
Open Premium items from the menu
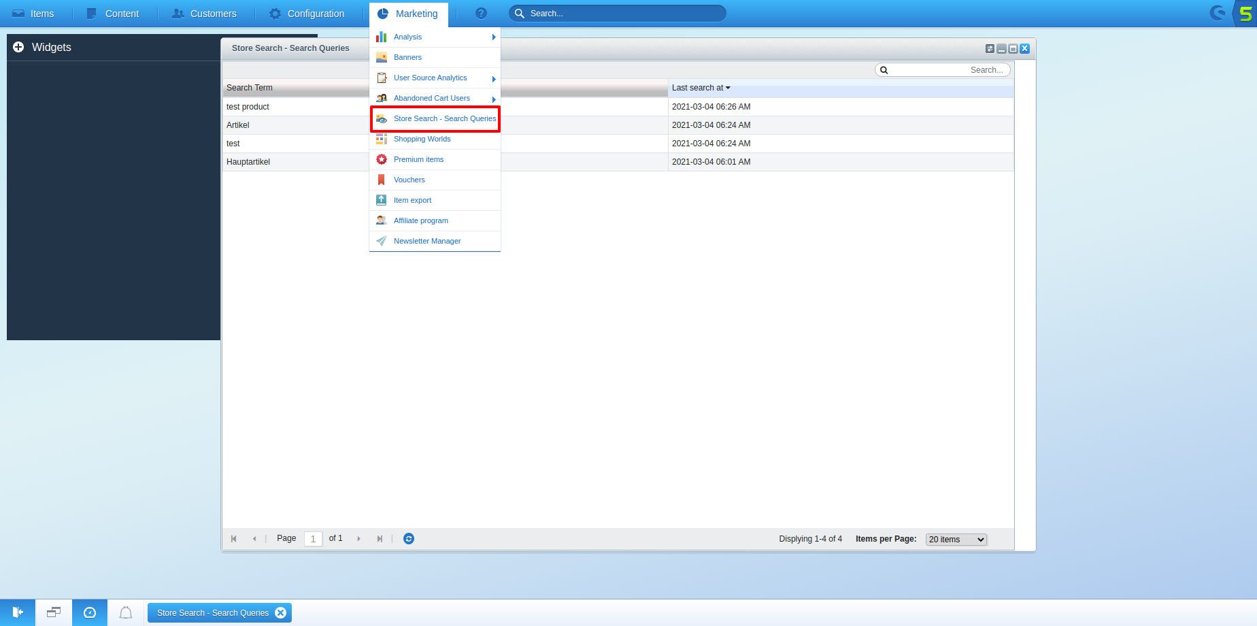[435, 159]
